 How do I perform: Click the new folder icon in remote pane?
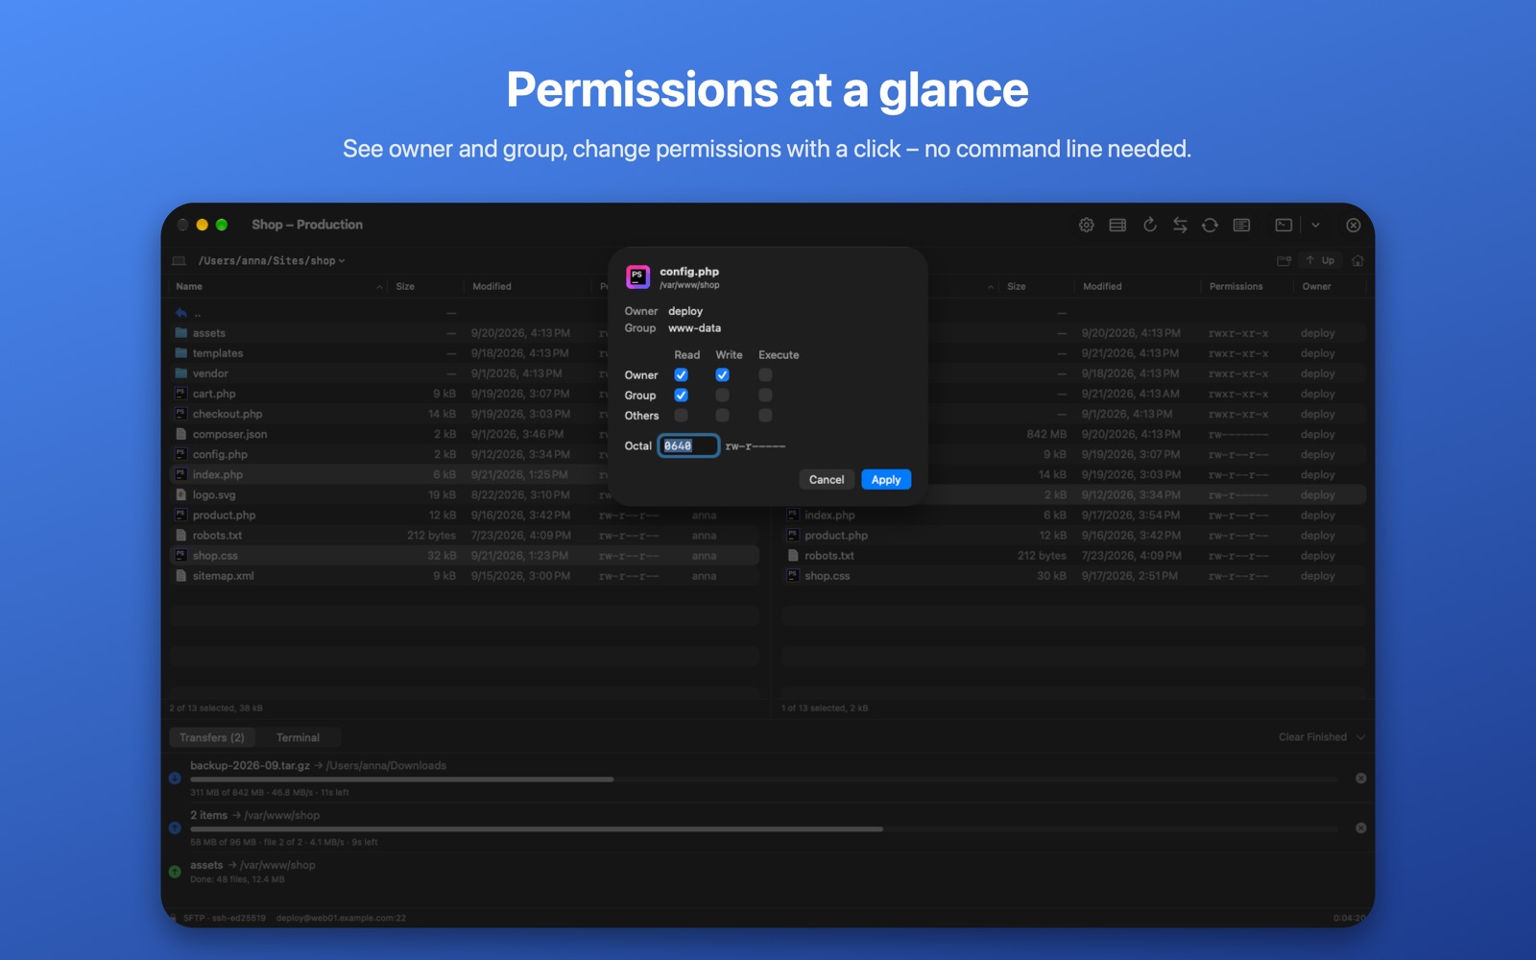click(x=1284, y=260)
